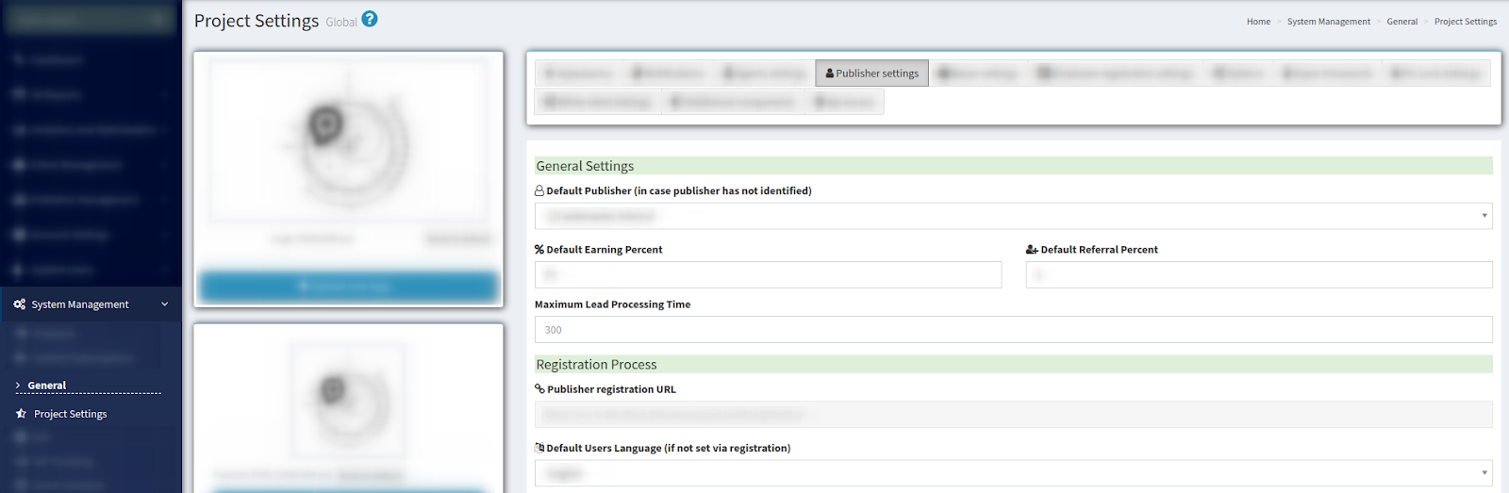Viewport: 1509px width, 493px height.
Task: Go to Home in the breadcrumb
Action: [x=1258, y=22]
